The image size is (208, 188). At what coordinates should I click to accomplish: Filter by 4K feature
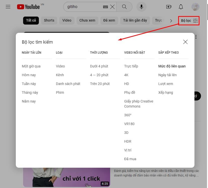pyautogui.click(x=126, y=75)
